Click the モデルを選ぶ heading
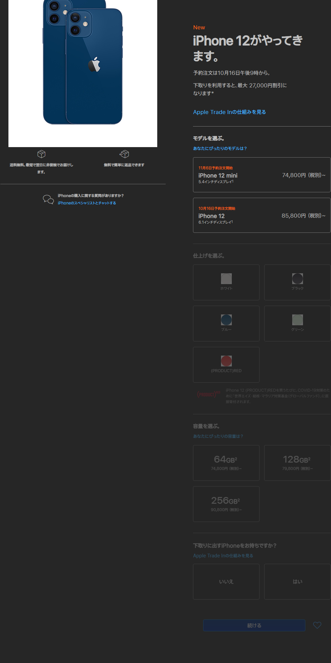 click(209, 138)
